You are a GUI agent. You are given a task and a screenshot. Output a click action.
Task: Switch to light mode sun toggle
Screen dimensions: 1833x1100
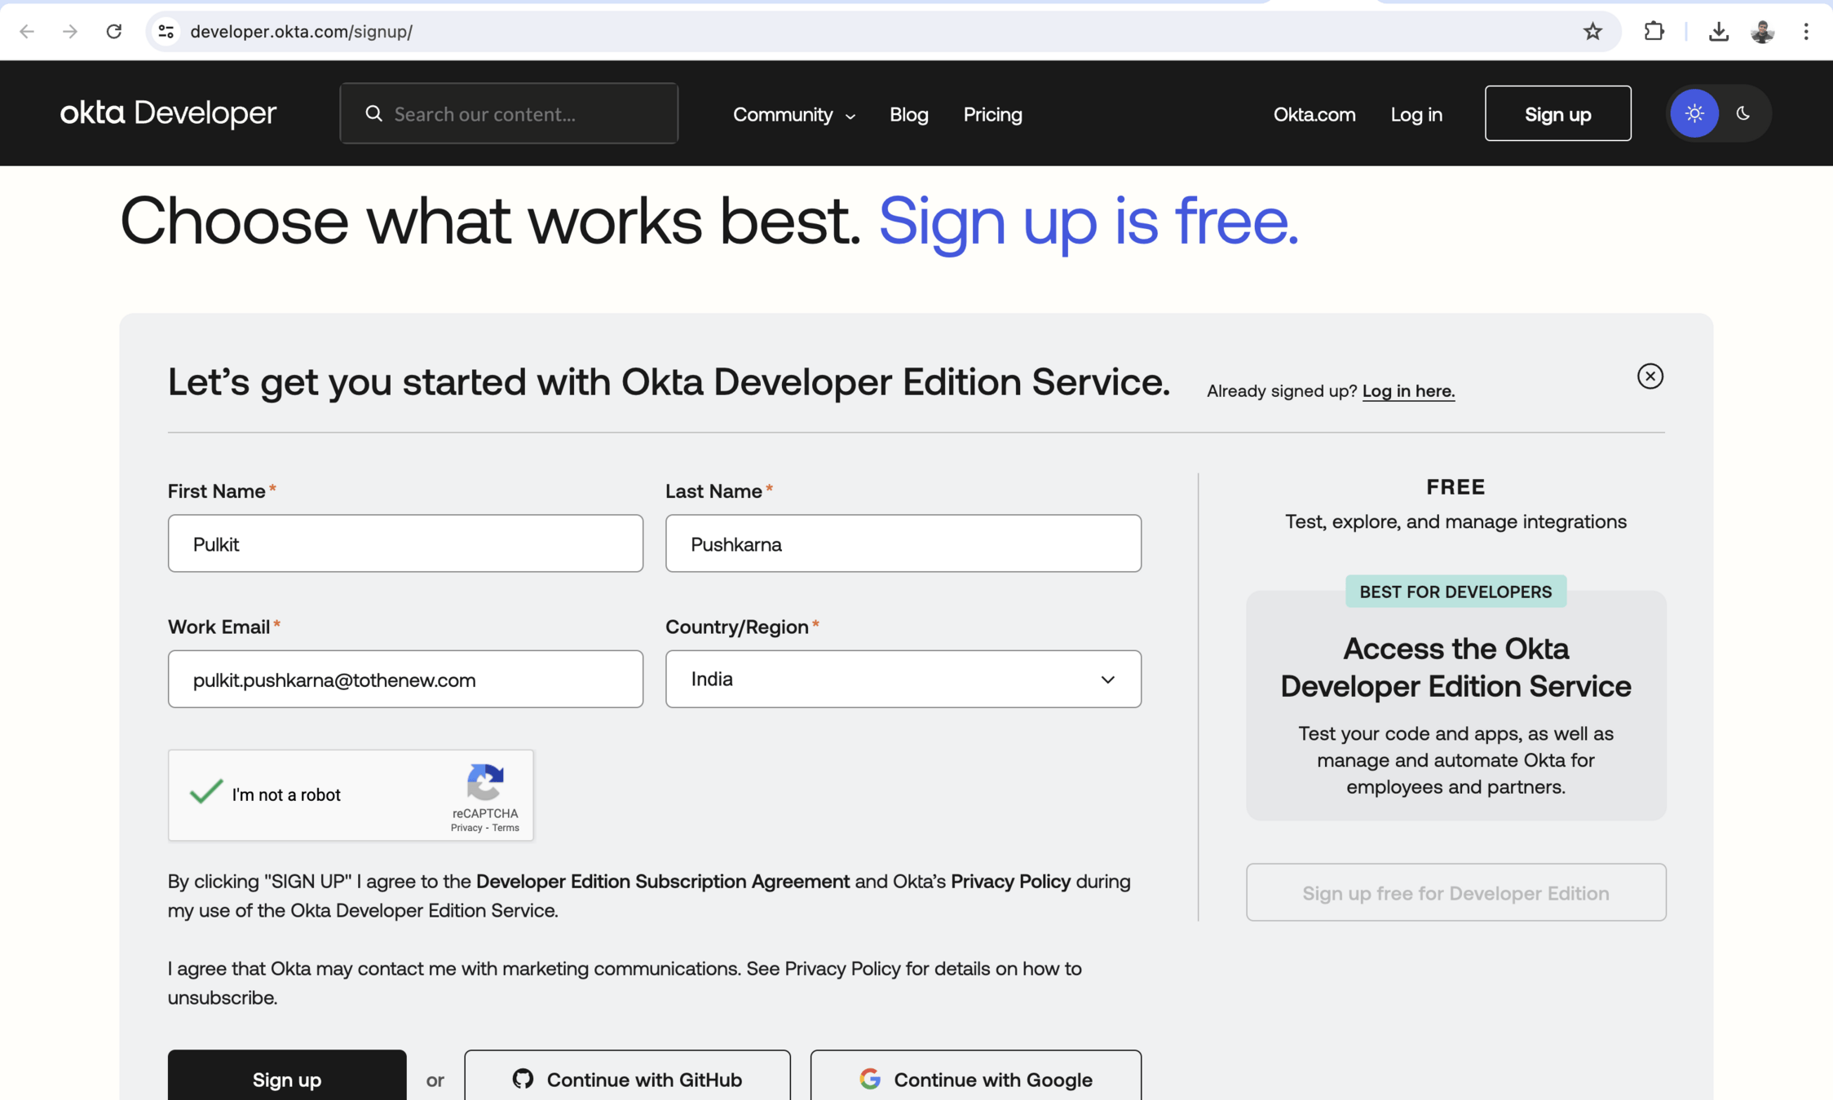[1694, 113]
